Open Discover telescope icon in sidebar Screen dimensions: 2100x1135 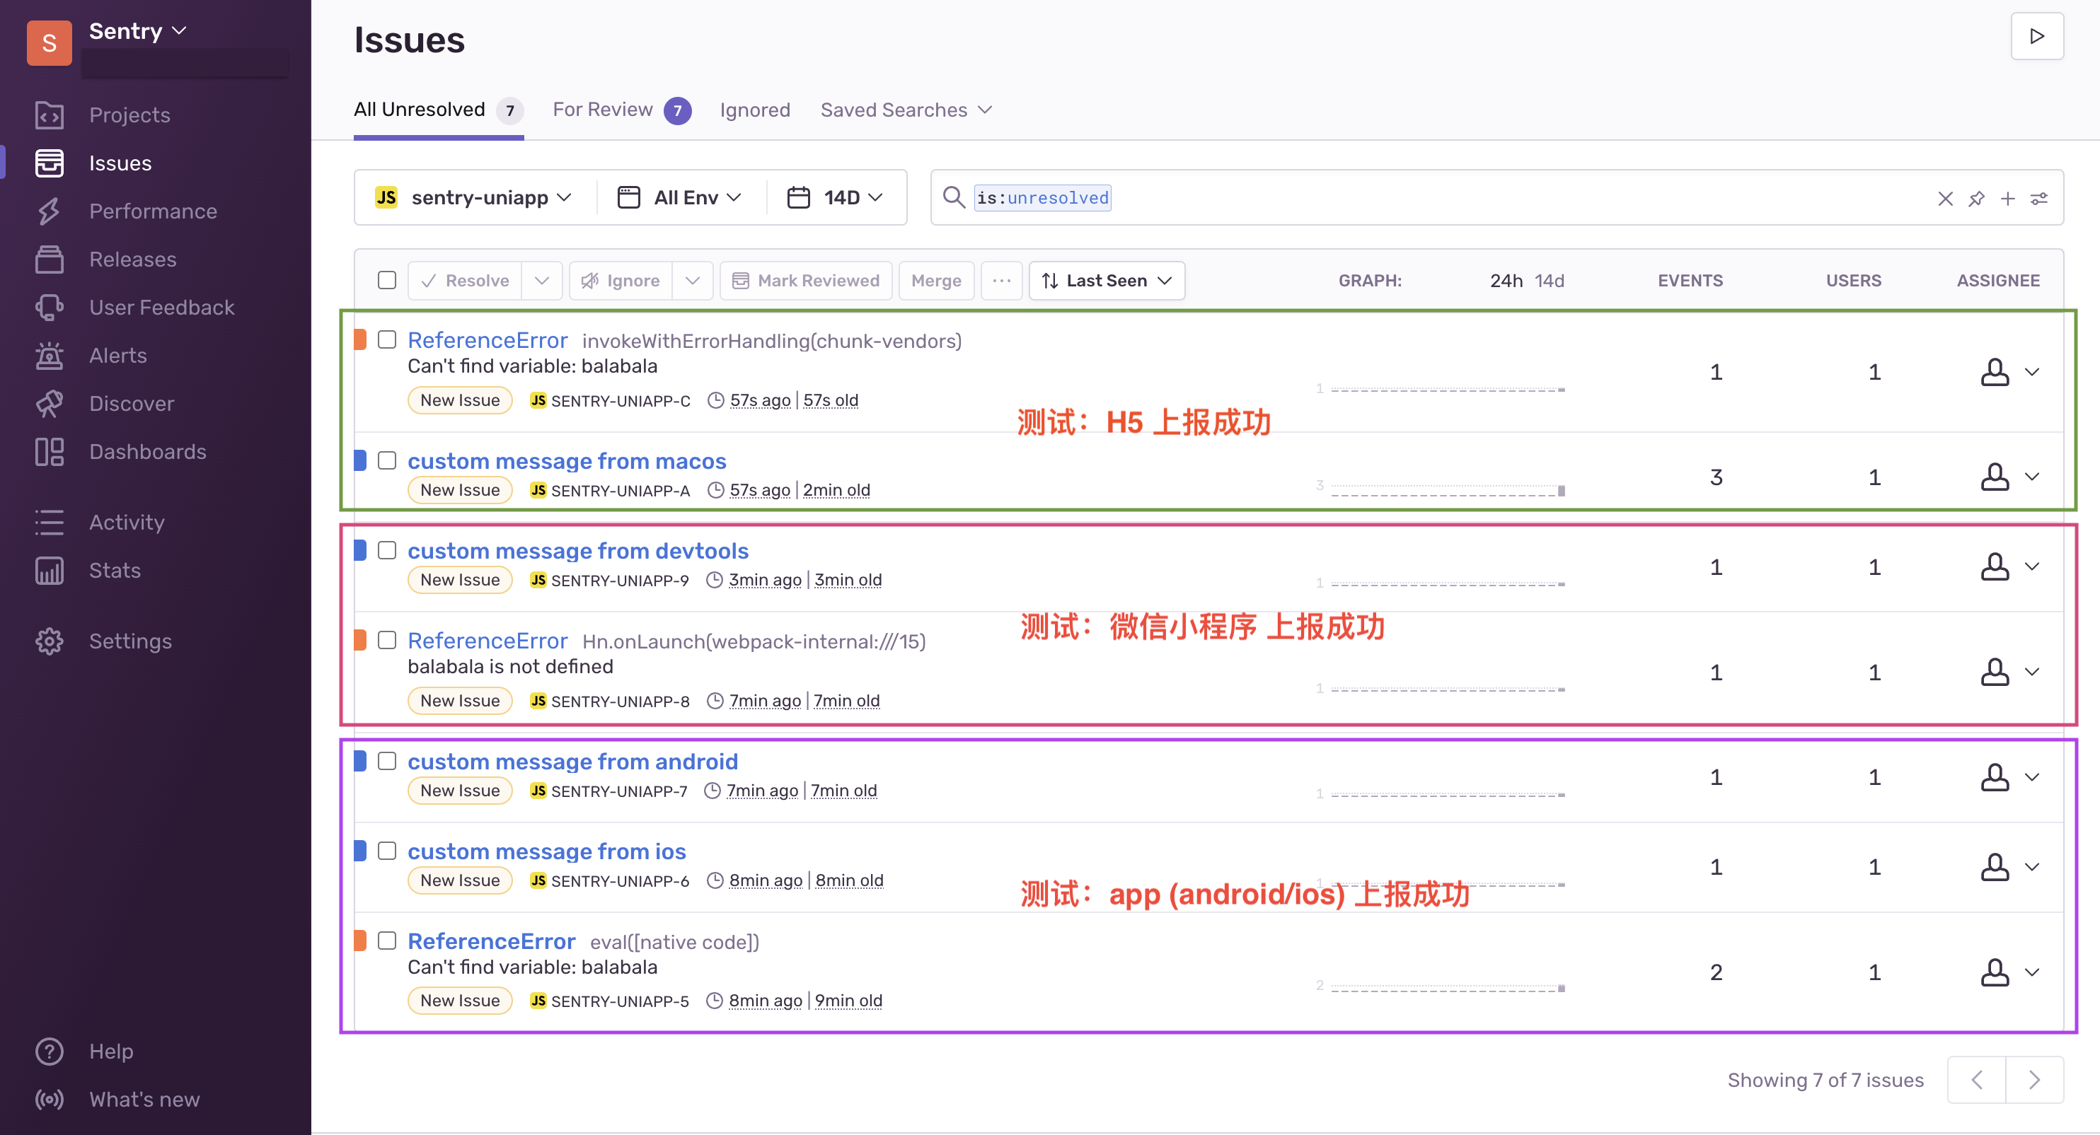click(x=49, y=403)
